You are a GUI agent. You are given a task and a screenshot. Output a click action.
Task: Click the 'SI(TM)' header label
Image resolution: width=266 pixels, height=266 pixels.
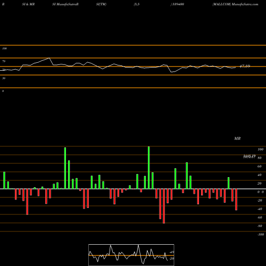[x=101, y=4]
